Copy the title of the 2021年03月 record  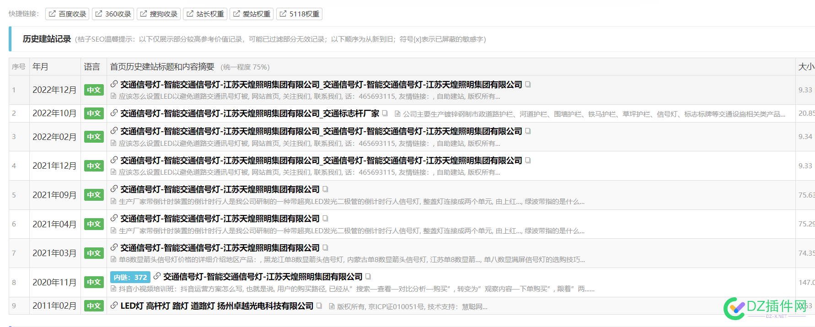[326, 248]
